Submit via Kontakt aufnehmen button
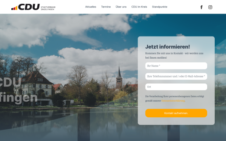226x141 pixels. point(176,113)
